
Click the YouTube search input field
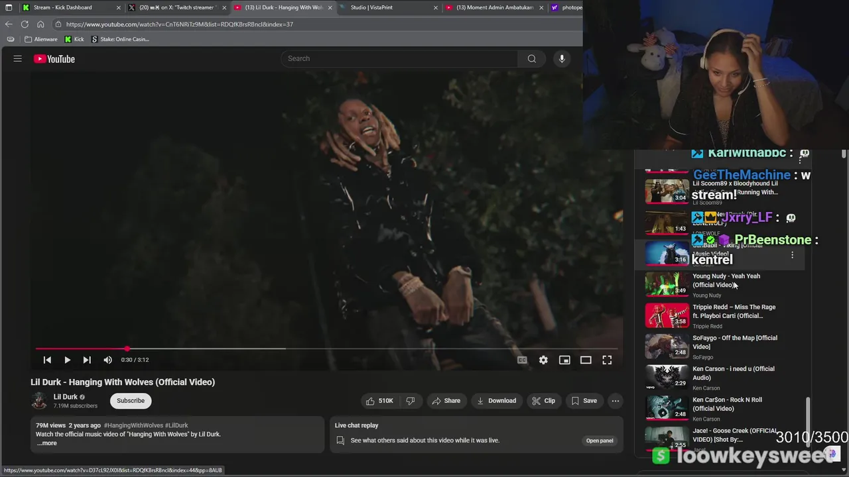tap(399, 58)
